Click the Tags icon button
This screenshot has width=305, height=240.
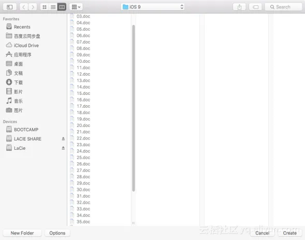(255, 7)
